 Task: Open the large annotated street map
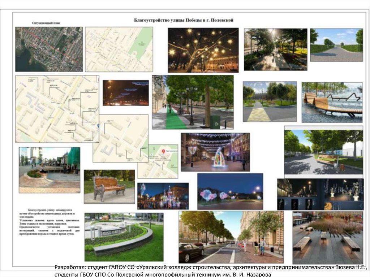click(57, 109)
